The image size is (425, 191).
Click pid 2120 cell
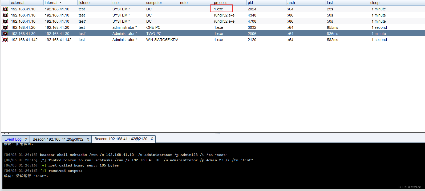[x=252, y=40]
